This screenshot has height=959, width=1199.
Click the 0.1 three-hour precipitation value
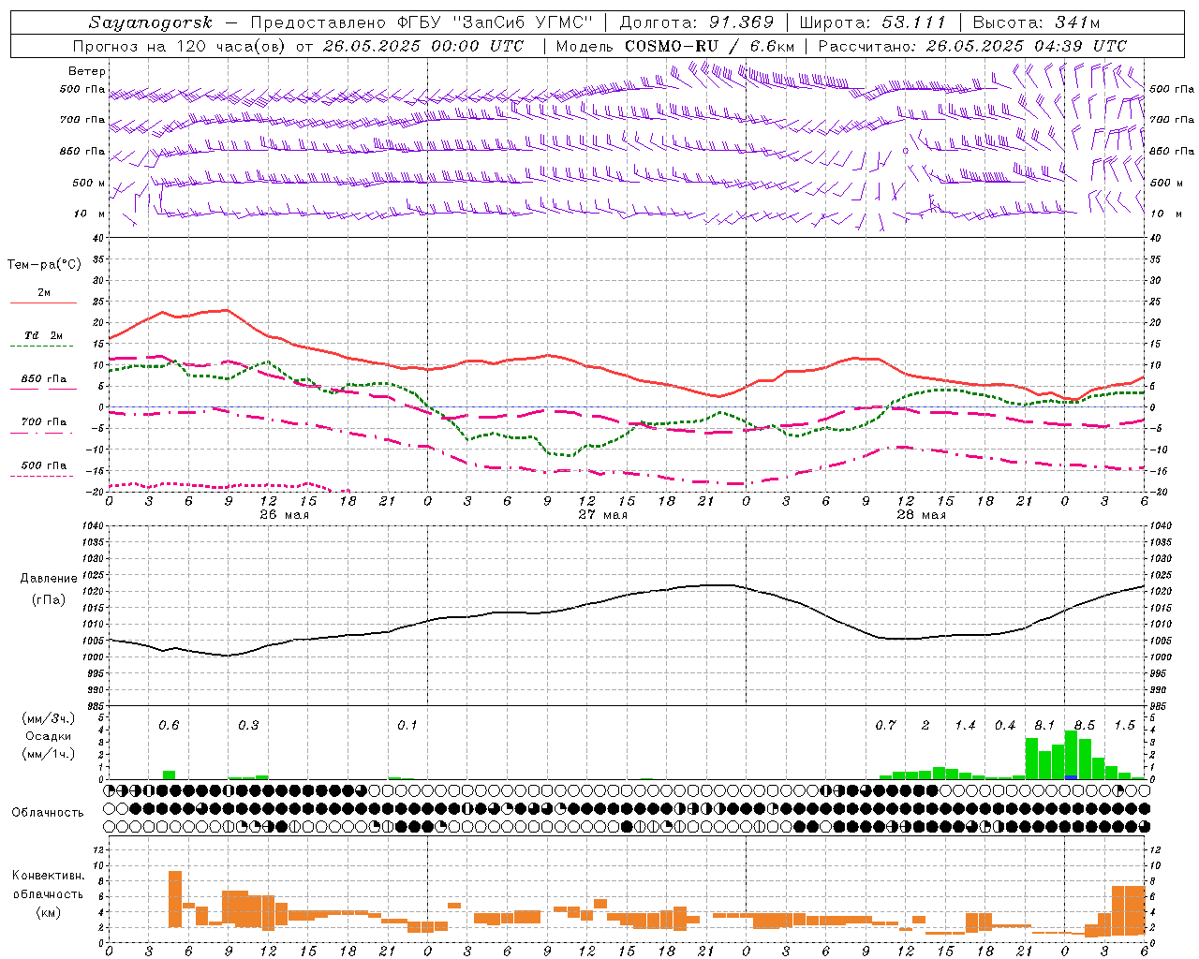tap(407, 726)
